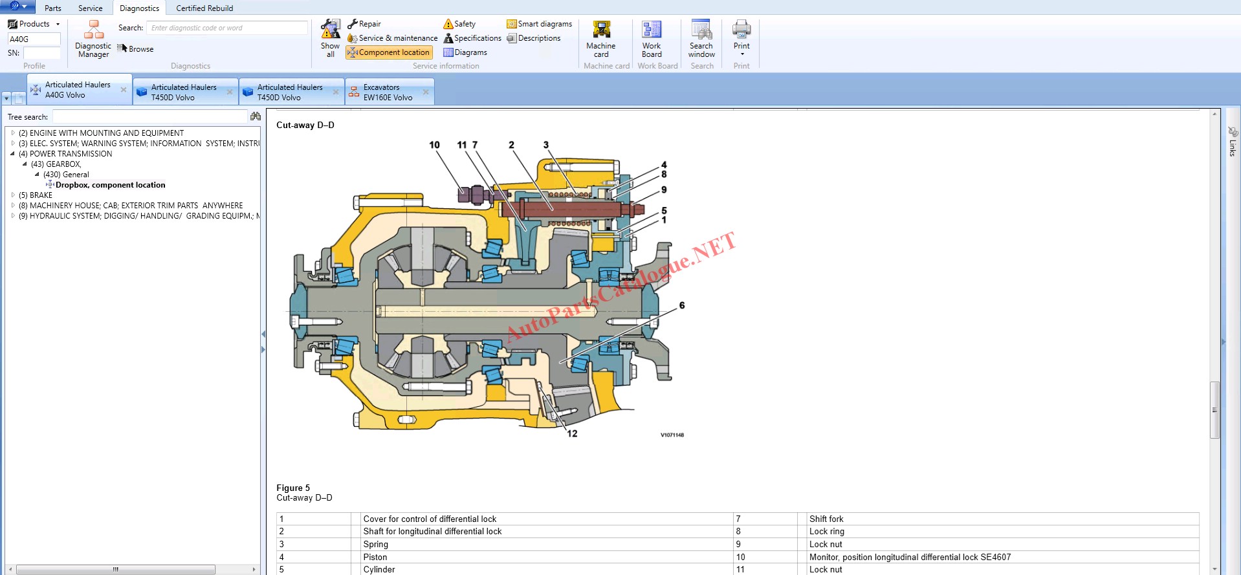Switch to Excavators EW160E Volvo tab
Image resolution: width=1241 pixels, height=575 pixels.
coord(387,92)
